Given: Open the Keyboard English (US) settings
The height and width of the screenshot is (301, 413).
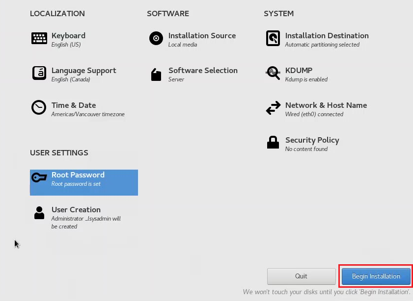Looking at the screenshot, I should tap(68, 39).
